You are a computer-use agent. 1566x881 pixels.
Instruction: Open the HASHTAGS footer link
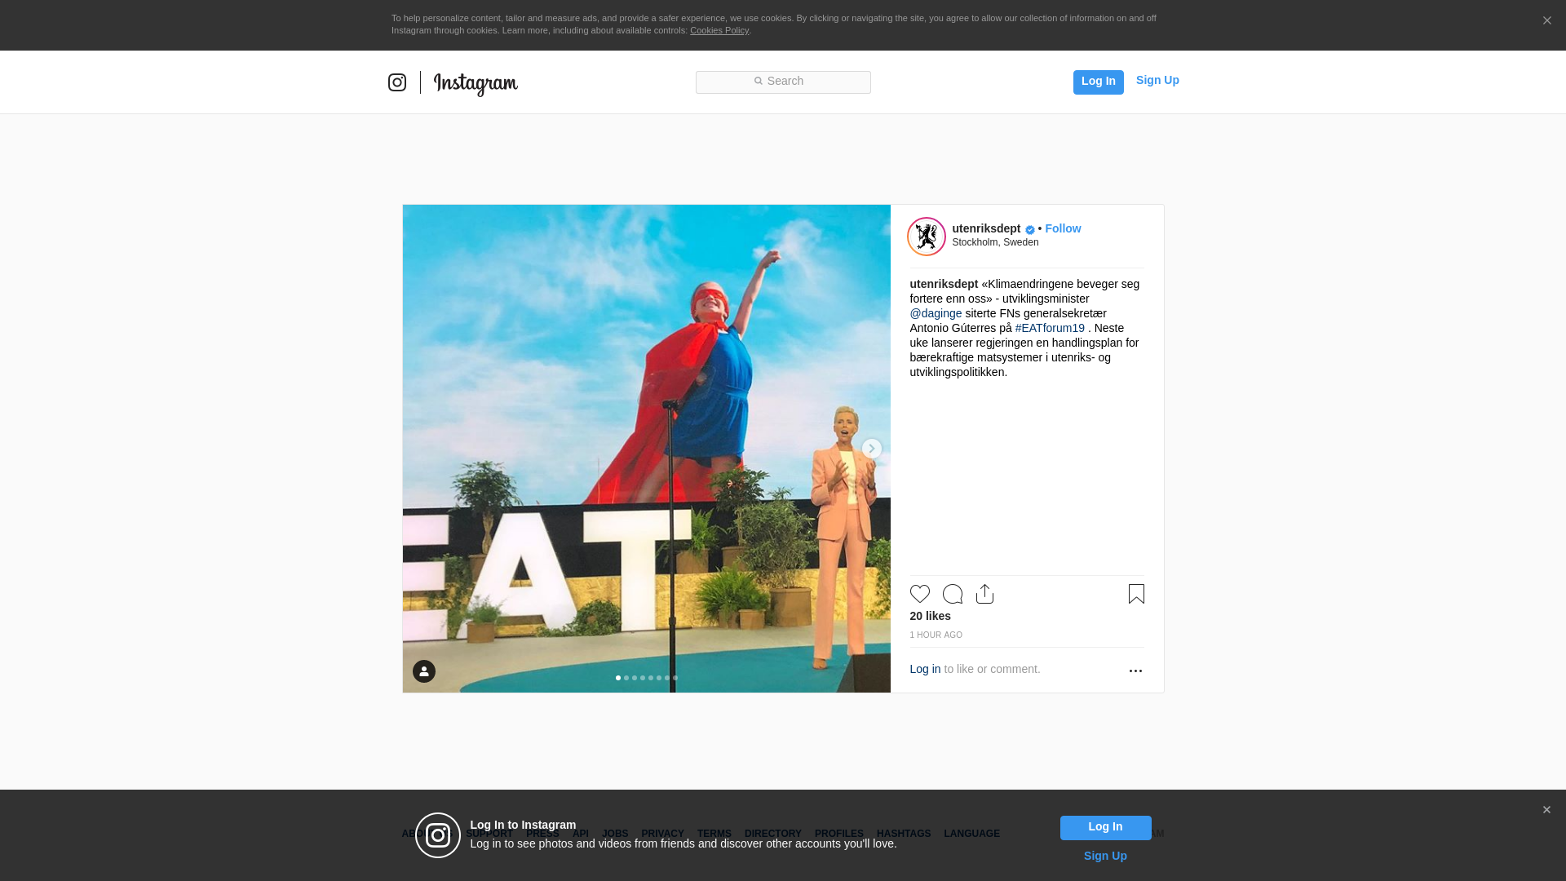(904, 834)
